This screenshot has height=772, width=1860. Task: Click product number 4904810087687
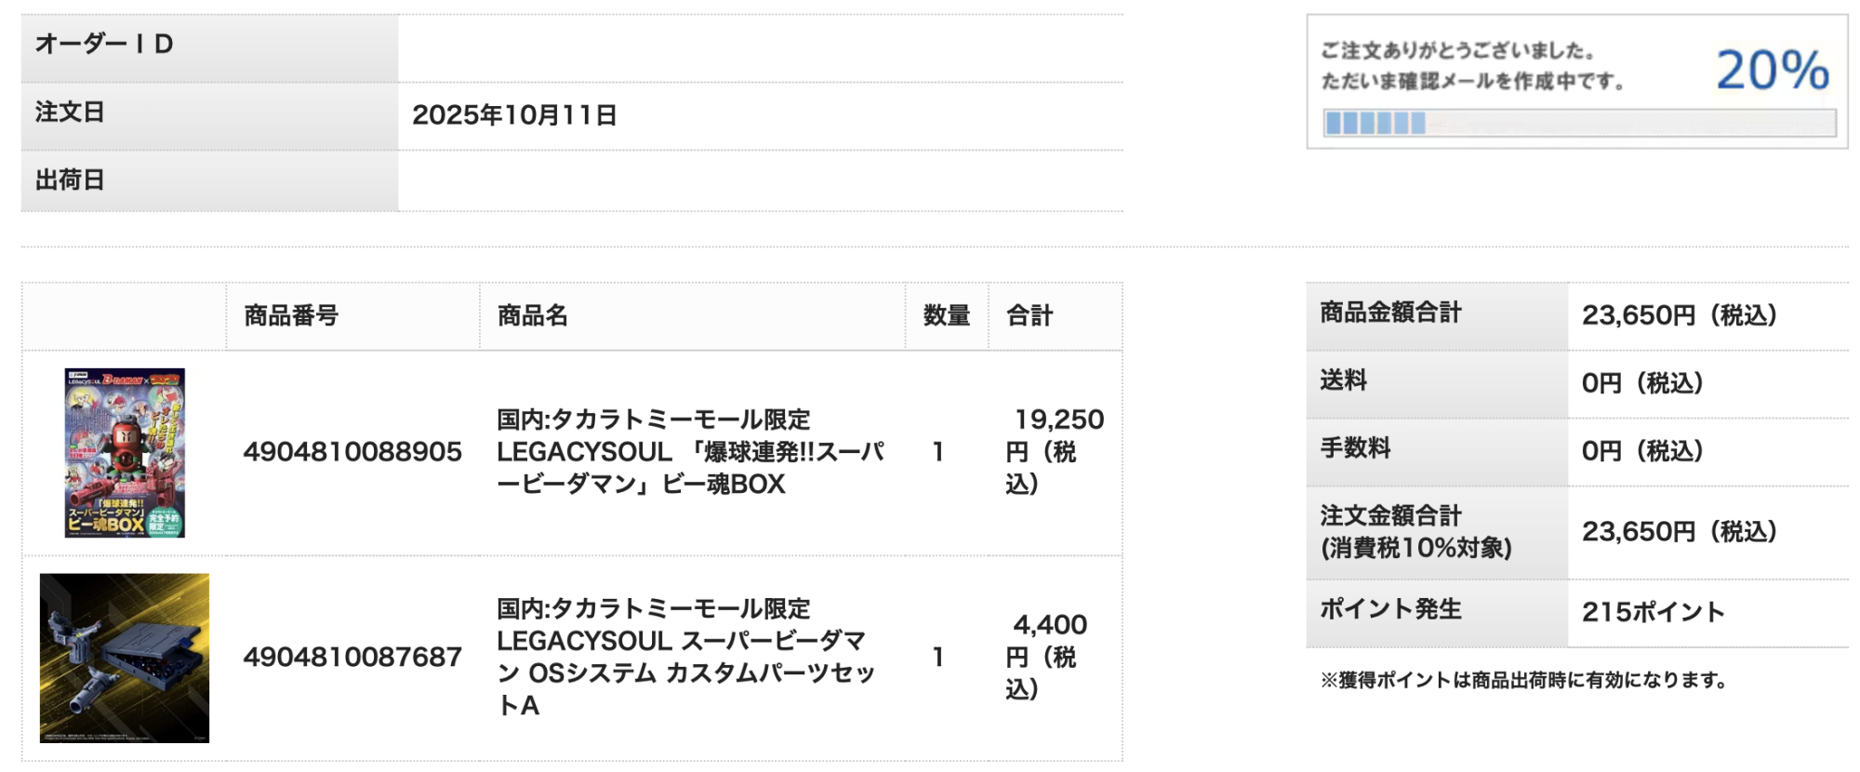pyautogui.click(x=352, y=658)
